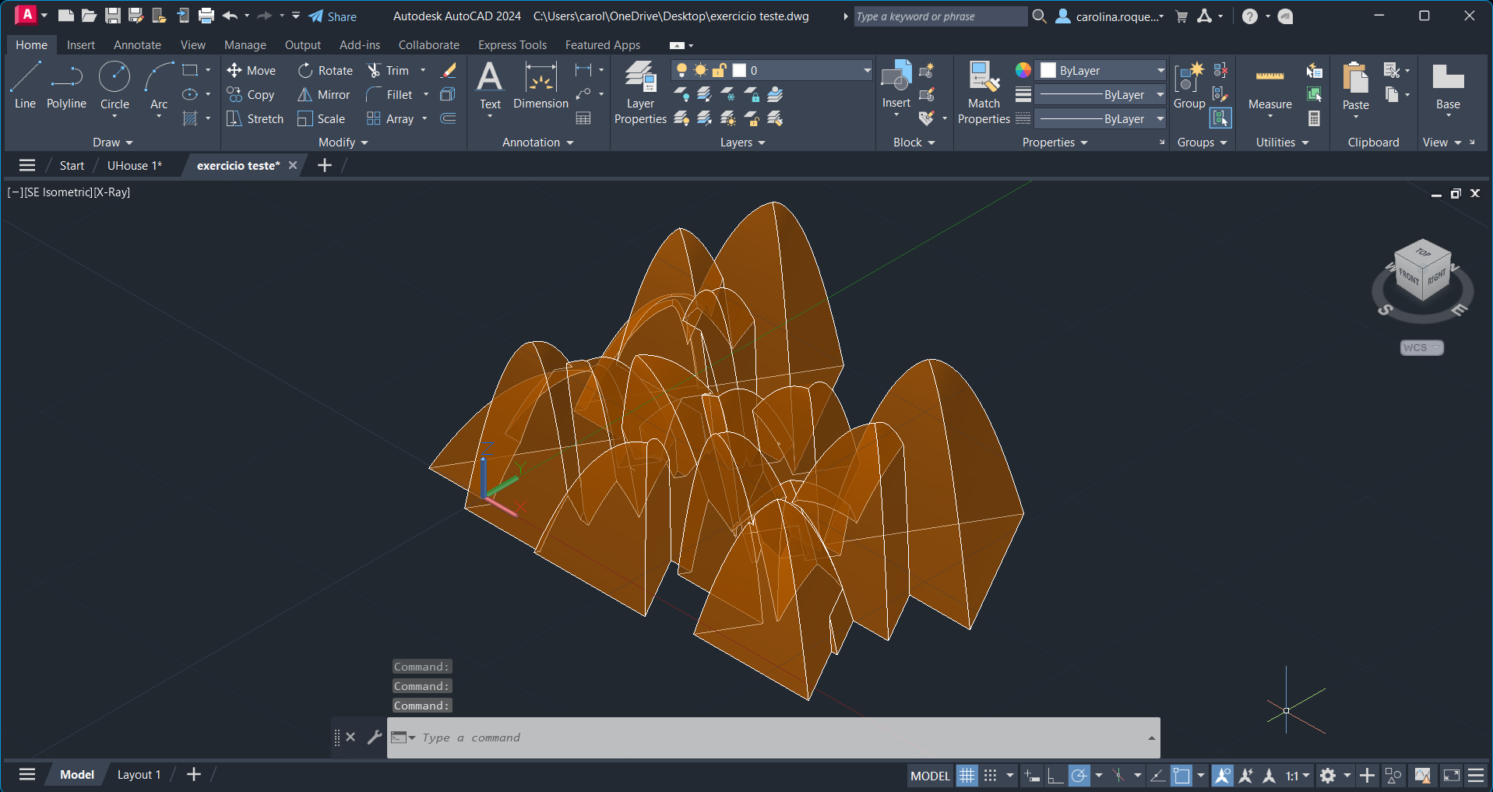The height and width of the screenshot is (792, 1493).
Task: Click the Text annotation tool
Action: tap(490, 86)
